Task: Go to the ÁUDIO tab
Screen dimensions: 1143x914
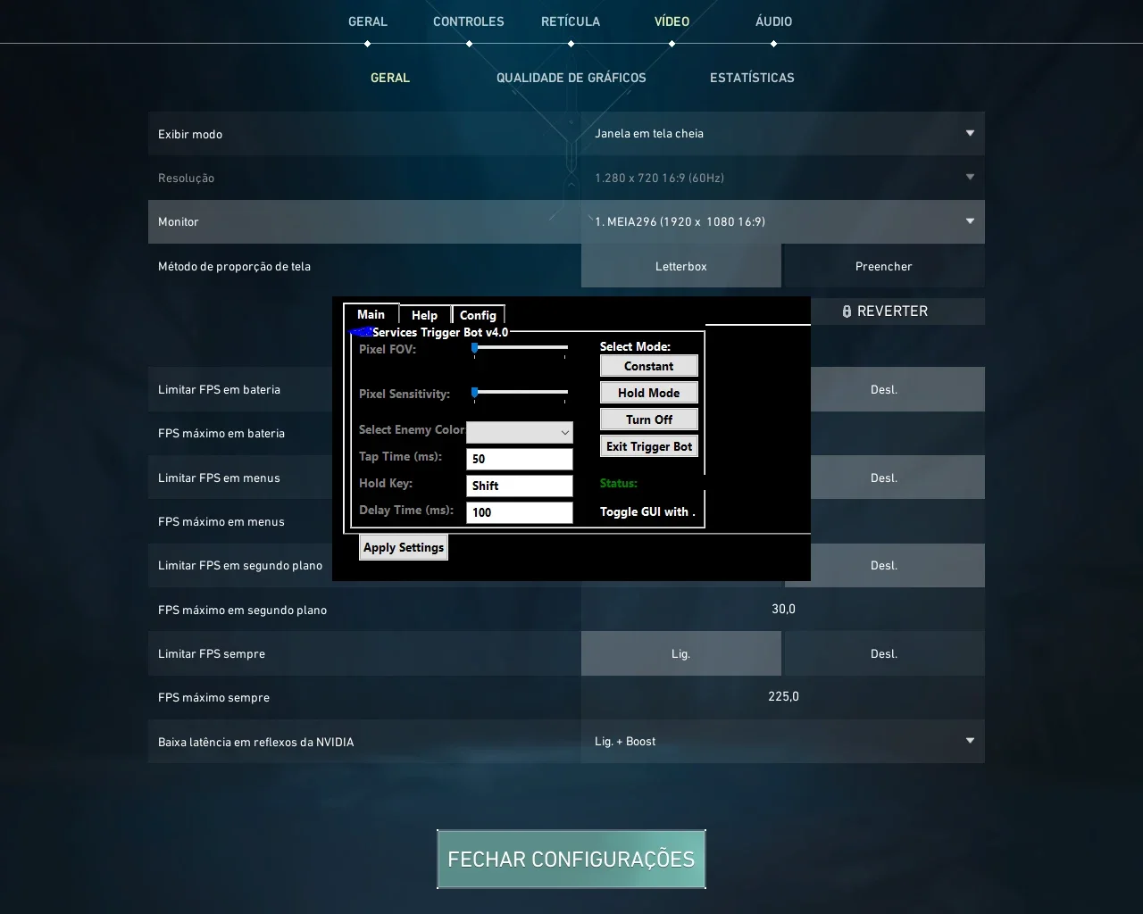Action: click(773, 21)
